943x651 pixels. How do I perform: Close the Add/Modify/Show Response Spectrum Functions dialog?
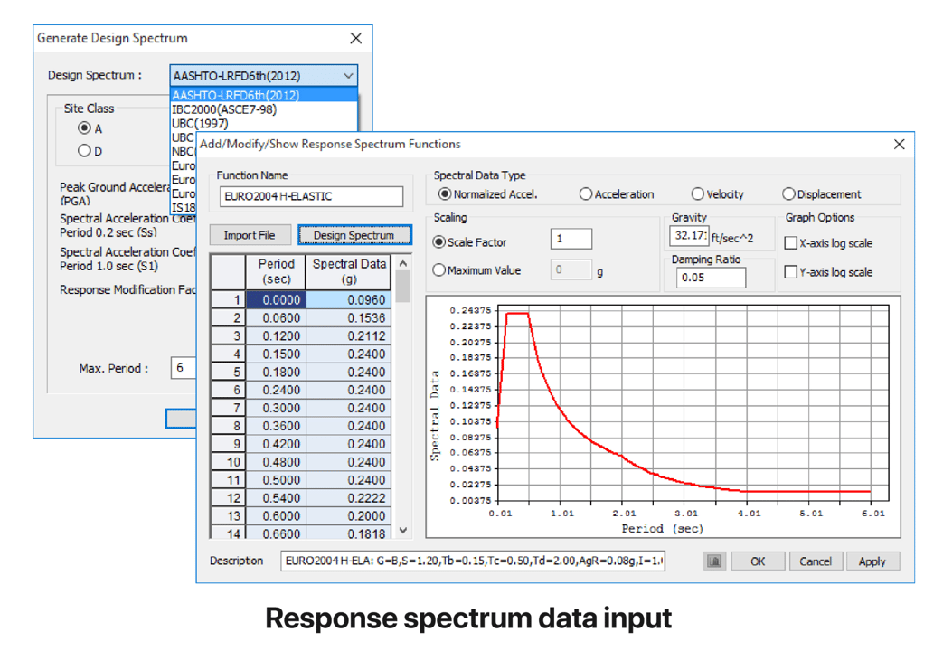[x=899, y=145]
